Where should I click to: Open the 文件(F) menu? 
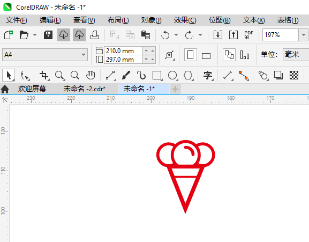pyautogui.click(x=17, y=20)
